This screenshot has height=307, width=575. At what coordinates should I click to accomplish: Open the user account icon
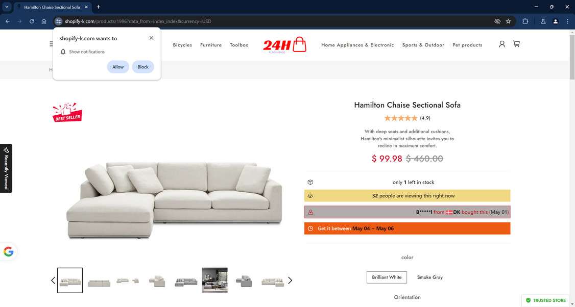tap(502, 44)
